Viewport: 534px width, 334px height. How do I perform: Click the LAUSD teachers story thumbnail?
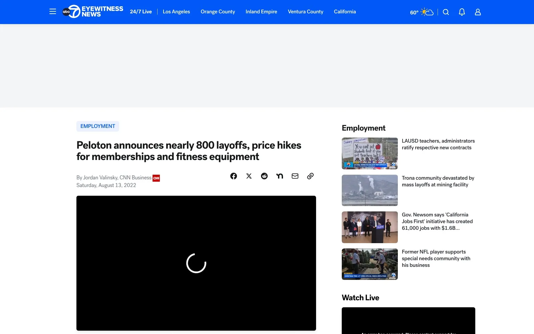click(370, 153)
